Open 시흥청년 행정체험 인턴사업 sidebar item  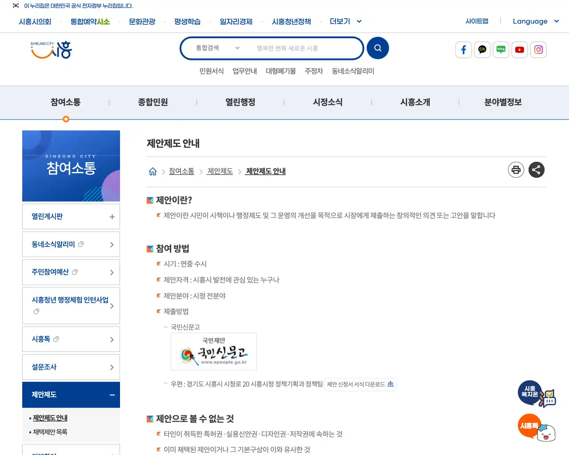coord(71,306)
